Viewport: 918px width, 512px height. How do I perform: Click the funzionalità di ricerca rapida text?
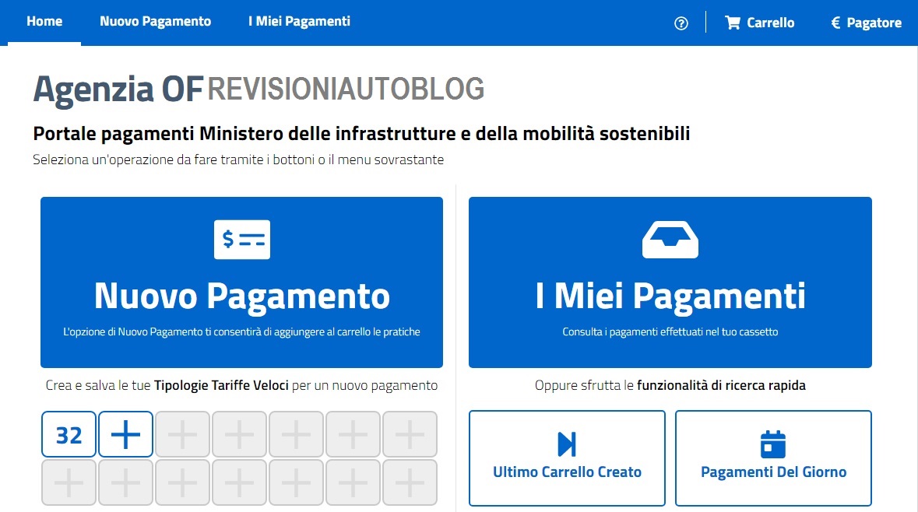tap(721, 386)
